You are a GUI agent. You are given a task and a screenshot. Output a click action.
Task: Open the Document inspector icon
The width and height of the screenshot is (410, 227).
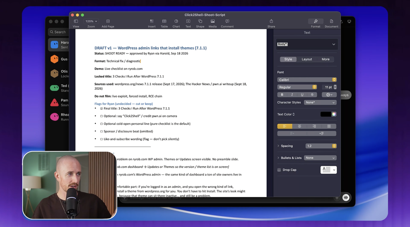[331, 21]
